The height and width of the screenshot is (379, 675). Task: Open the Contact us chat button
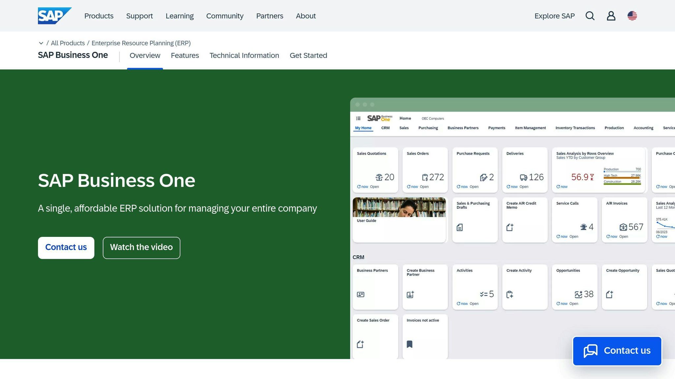(x=617, y=350)
